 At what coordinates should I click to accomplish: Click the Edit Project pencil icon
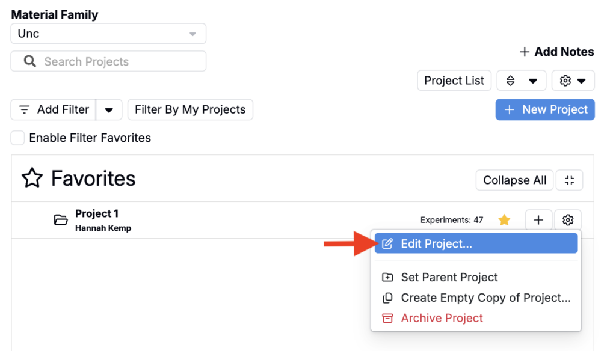387,244
